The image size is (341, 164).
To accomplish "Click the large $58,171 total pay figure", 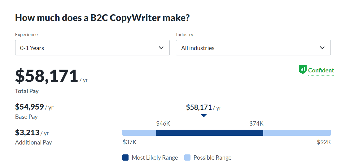I will point(46,76).
